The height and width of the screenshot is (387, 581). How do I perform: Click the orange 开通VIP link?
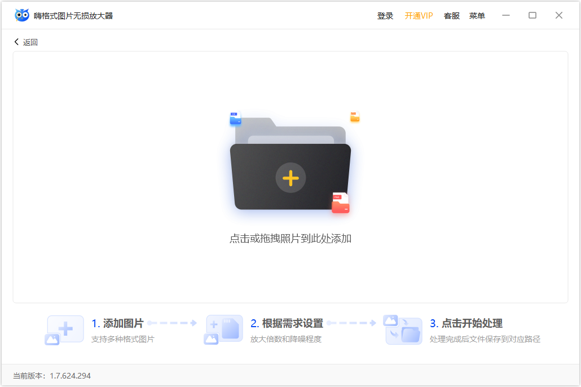click(x=419, y=15)
